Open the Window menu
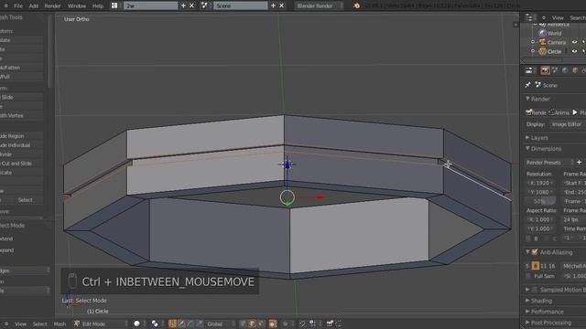 (77, 6)
